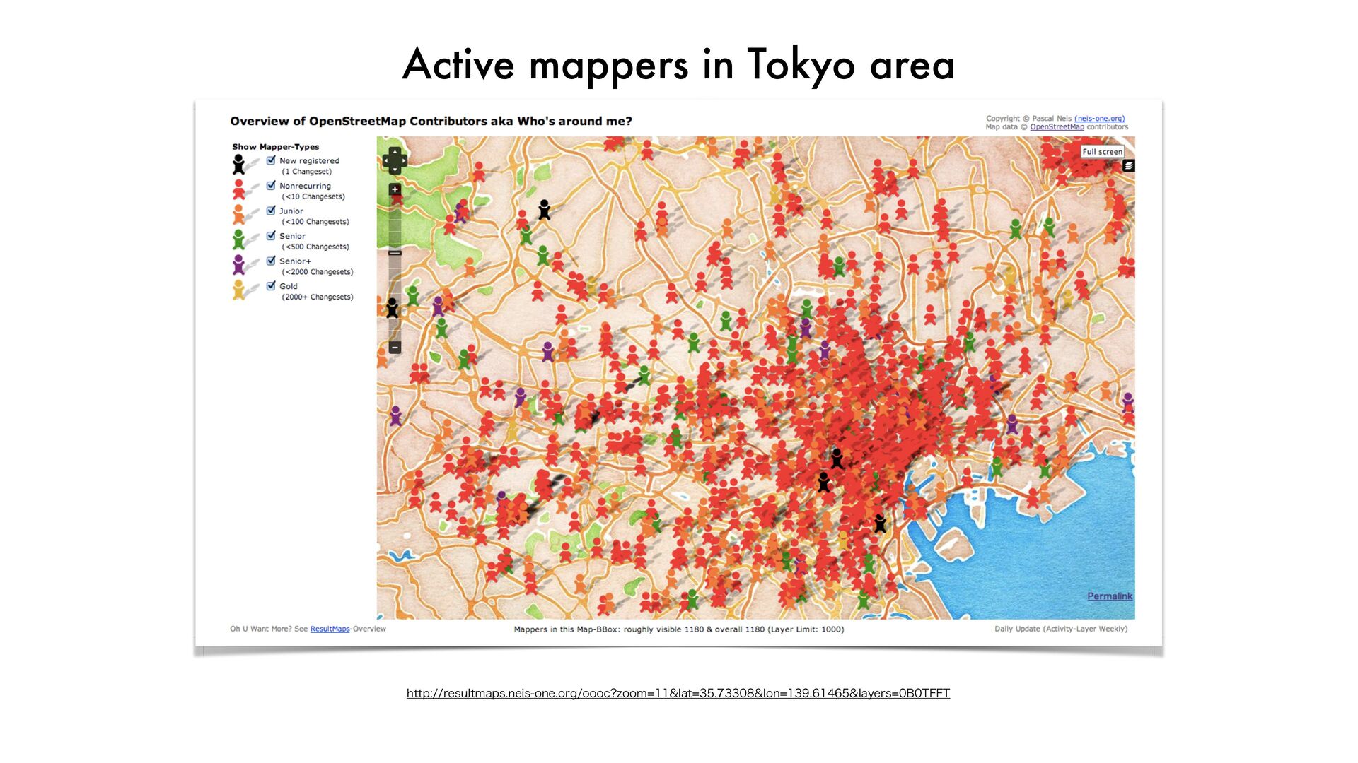Pan the map right with arrow control
The image size is (1358, 763).
(404, 160)
